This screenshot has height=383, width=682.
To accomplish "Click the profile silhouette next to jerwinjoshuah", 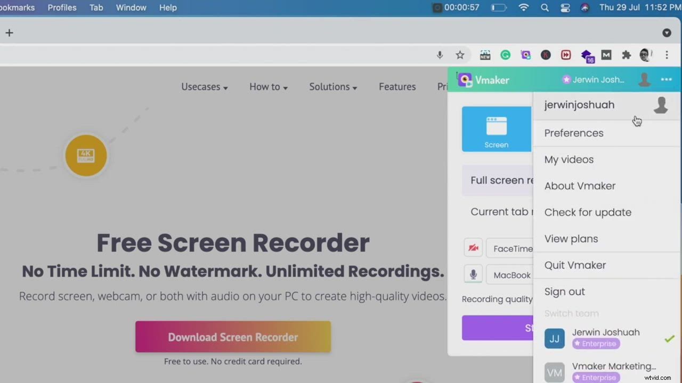I will (661, 105).
